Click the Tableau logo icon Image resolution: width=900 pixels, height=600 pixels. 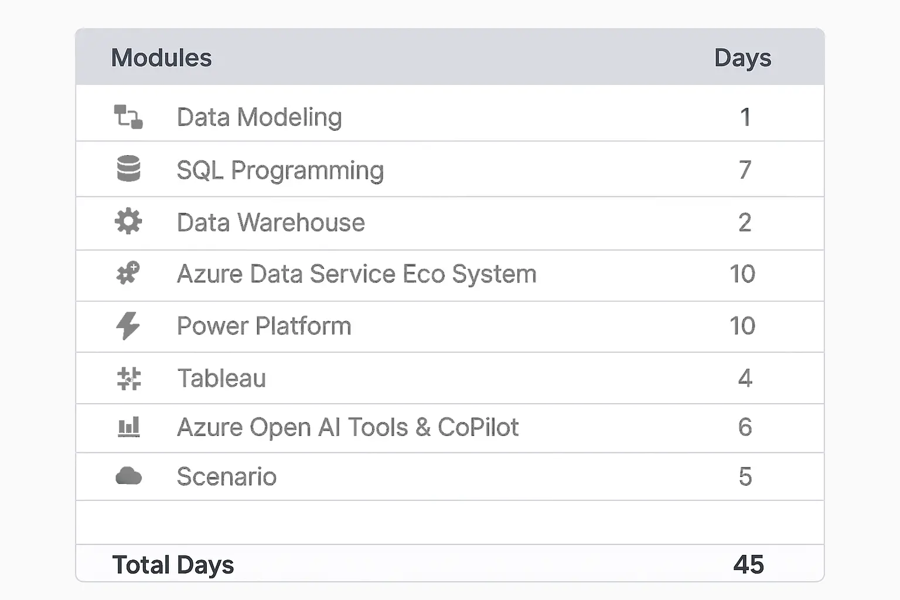129,379
